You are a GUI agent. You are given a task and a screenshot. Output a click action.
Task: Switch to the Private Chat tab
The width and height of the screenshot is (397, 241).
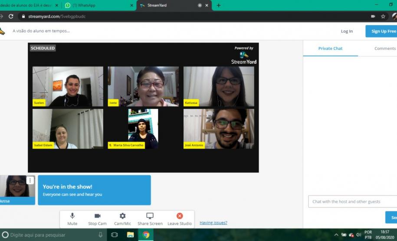pyautogui.click(x=330, y=48)
